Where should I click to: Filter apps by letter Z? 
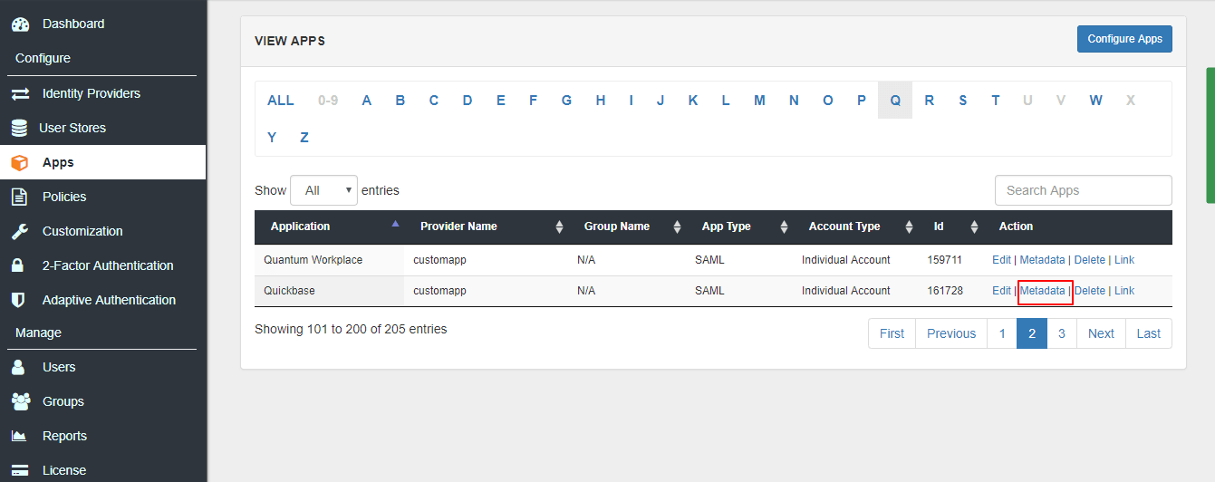tap(304, 138)
